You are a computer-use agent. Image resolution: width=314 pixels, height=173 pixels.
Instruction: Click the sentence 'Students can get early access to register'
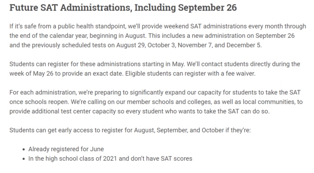130,130
